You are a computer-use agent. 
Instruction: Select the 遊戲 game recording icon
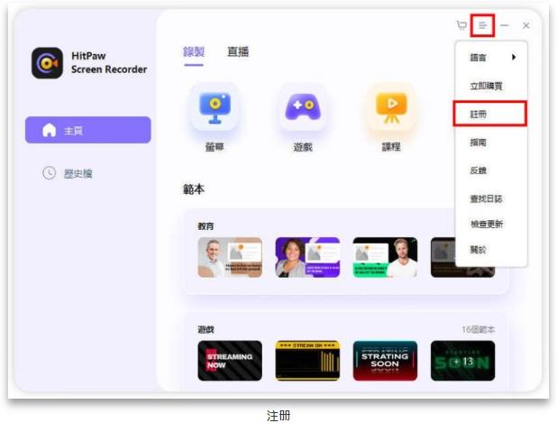[303, 108]
